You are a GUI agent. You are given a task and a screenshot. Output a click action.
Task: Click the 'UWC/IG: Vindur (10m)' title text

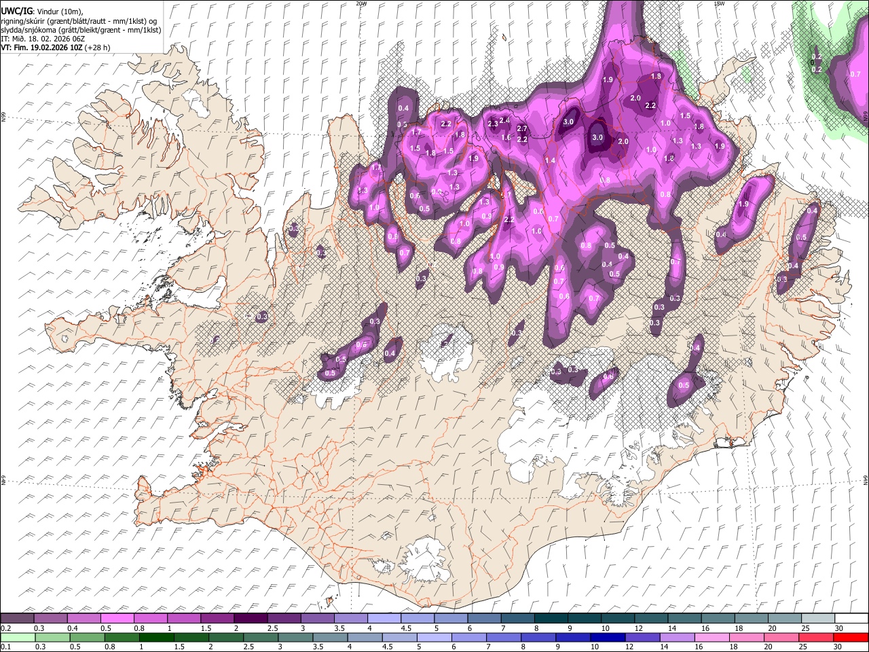click(x=41, y=12)
